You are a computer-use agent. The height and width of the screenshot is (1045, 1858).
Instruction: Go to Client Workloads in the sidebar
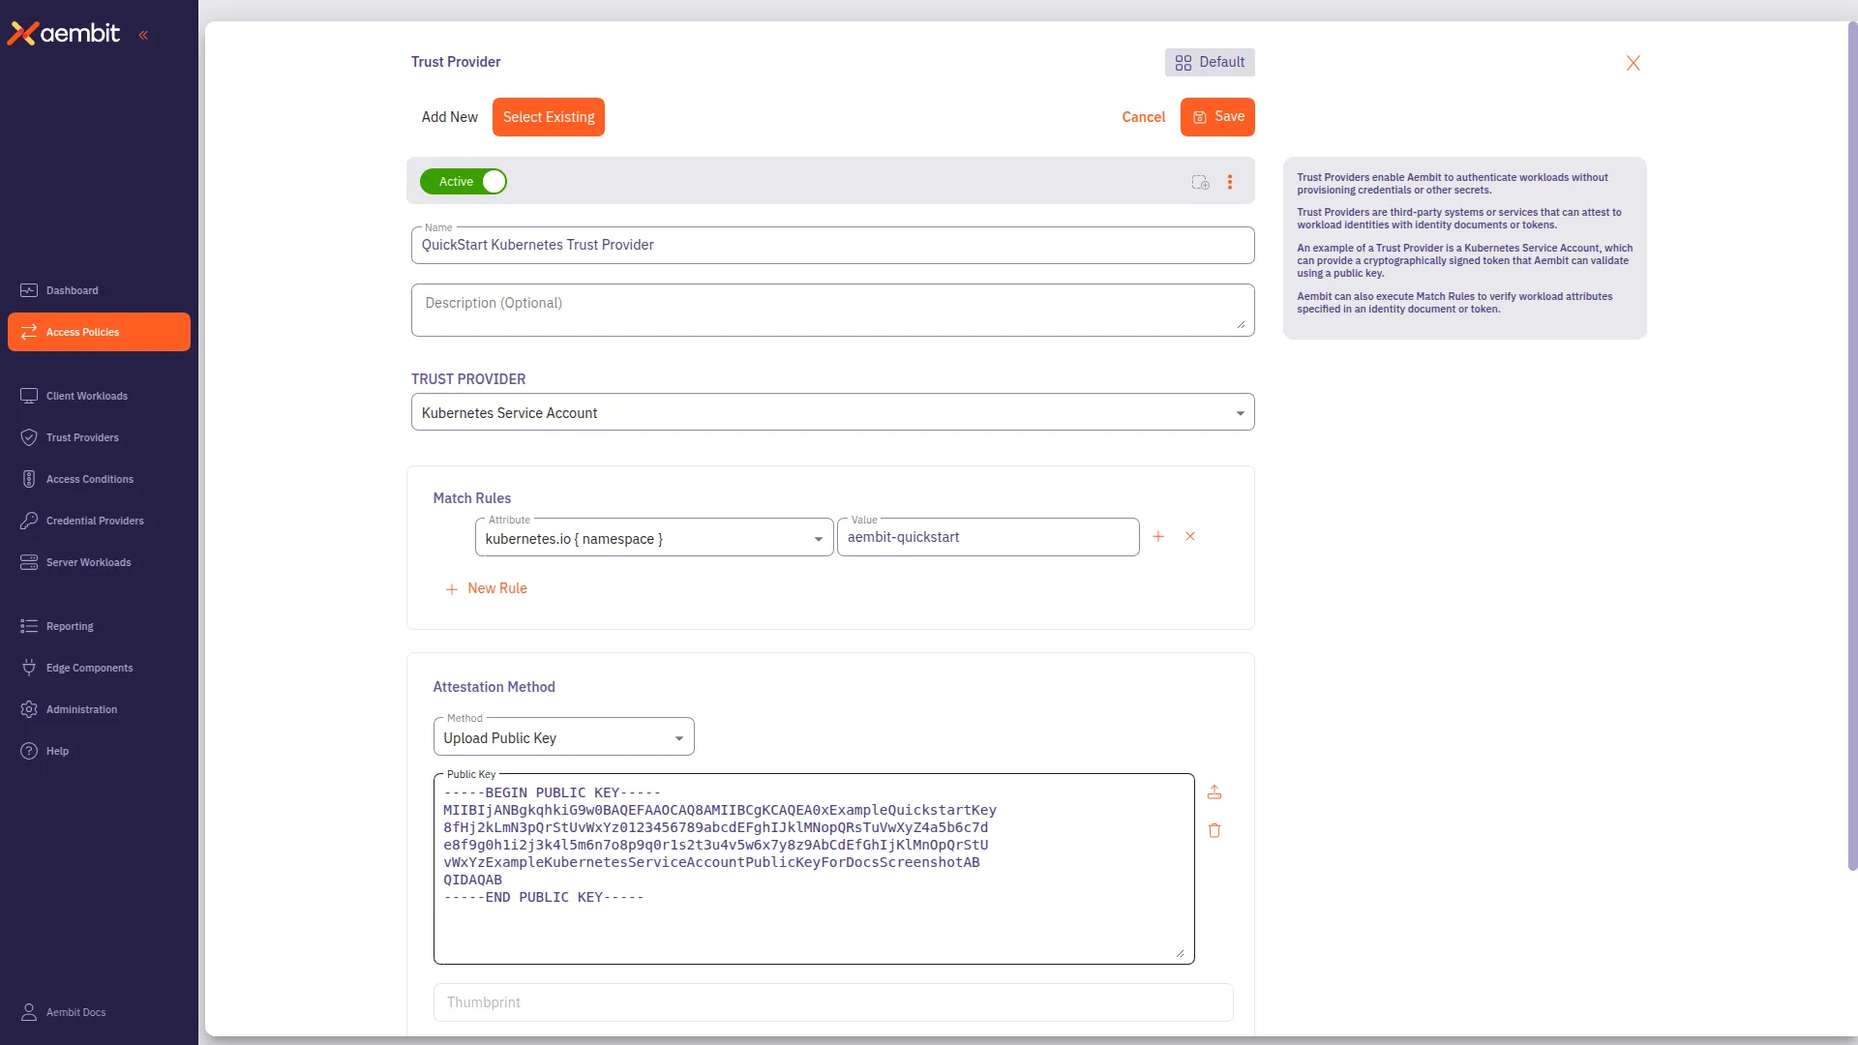99,396
